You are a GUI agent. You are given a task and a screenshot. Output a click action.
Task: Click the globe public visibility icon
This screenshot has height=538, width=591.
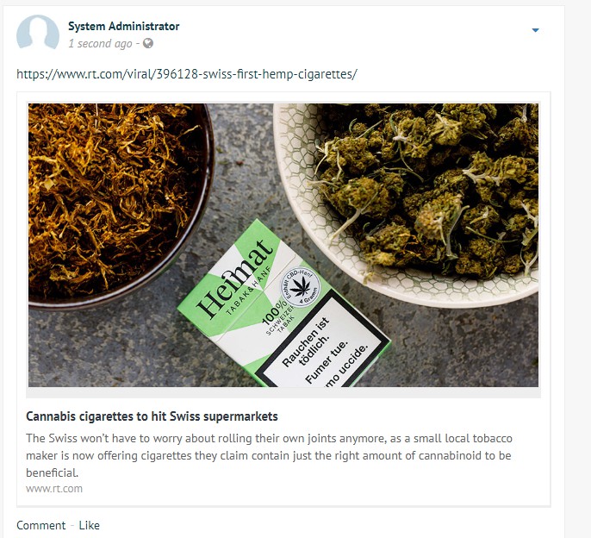coord(148,43)
